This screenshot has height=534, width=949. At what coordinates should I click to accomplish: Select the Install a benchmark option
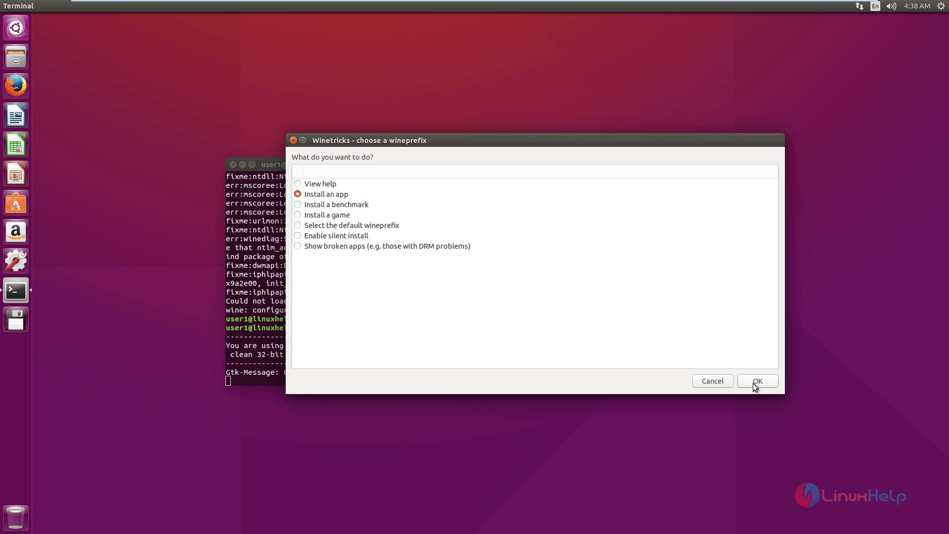click(331, 205)
